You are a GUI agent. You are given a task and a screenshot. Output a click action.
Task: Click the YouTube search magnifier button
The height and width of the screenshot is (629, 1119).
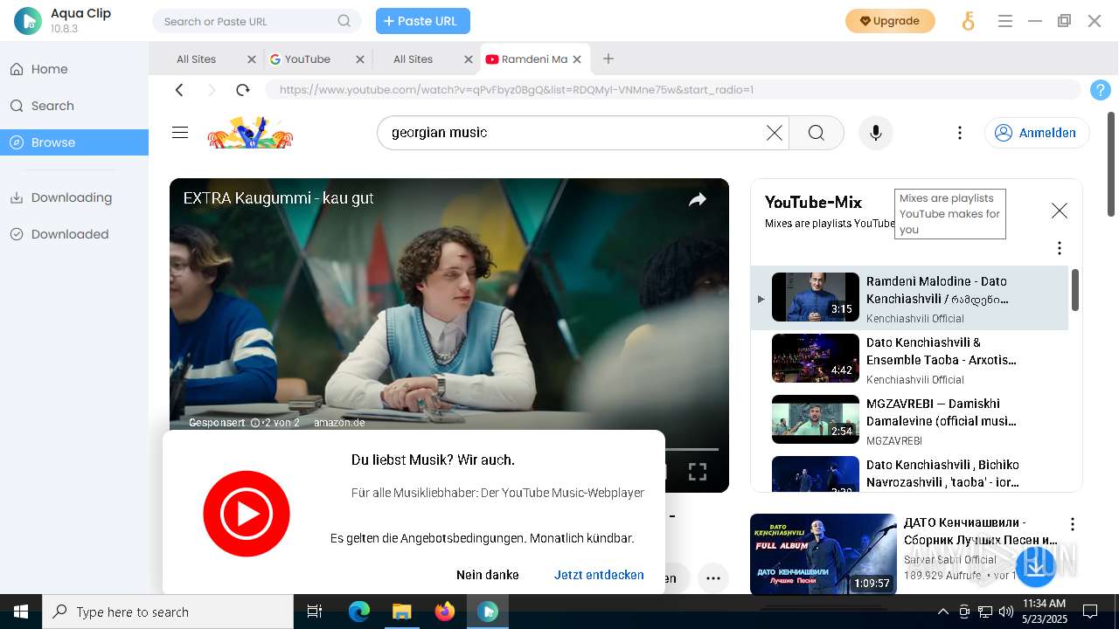(817, 133)
